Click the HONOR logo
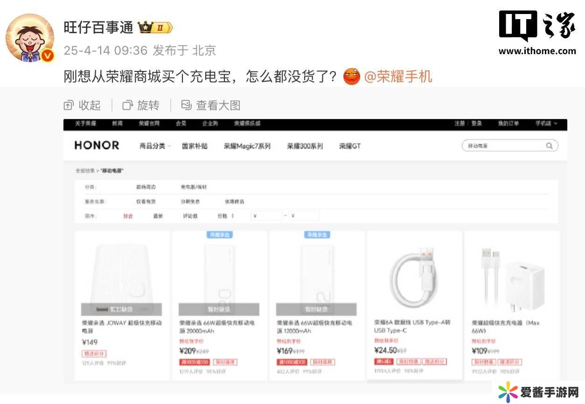This screenshot has height=404, width=585. click(97, 146)
